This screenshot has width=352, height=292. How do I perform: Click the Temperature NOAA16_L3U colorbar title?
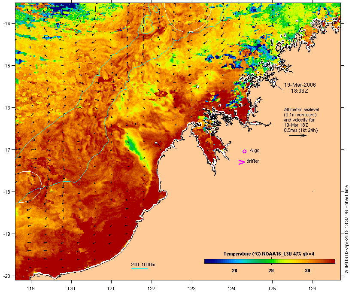[269, 254]
